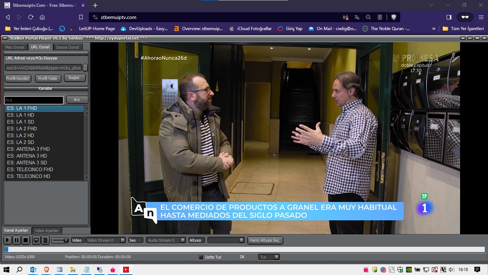Open iCloud Fotoğraflar bookmark
The width and height of the screenshot is (488, 275).
click(x=250, y=29)
